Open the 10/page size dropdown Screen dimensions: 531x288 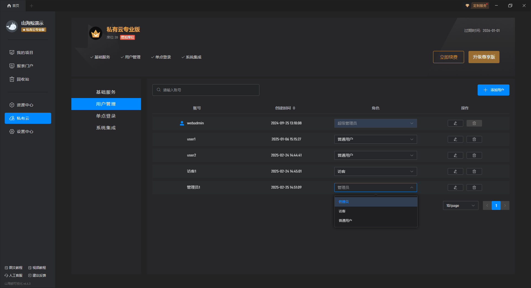(x=460, y=205)
